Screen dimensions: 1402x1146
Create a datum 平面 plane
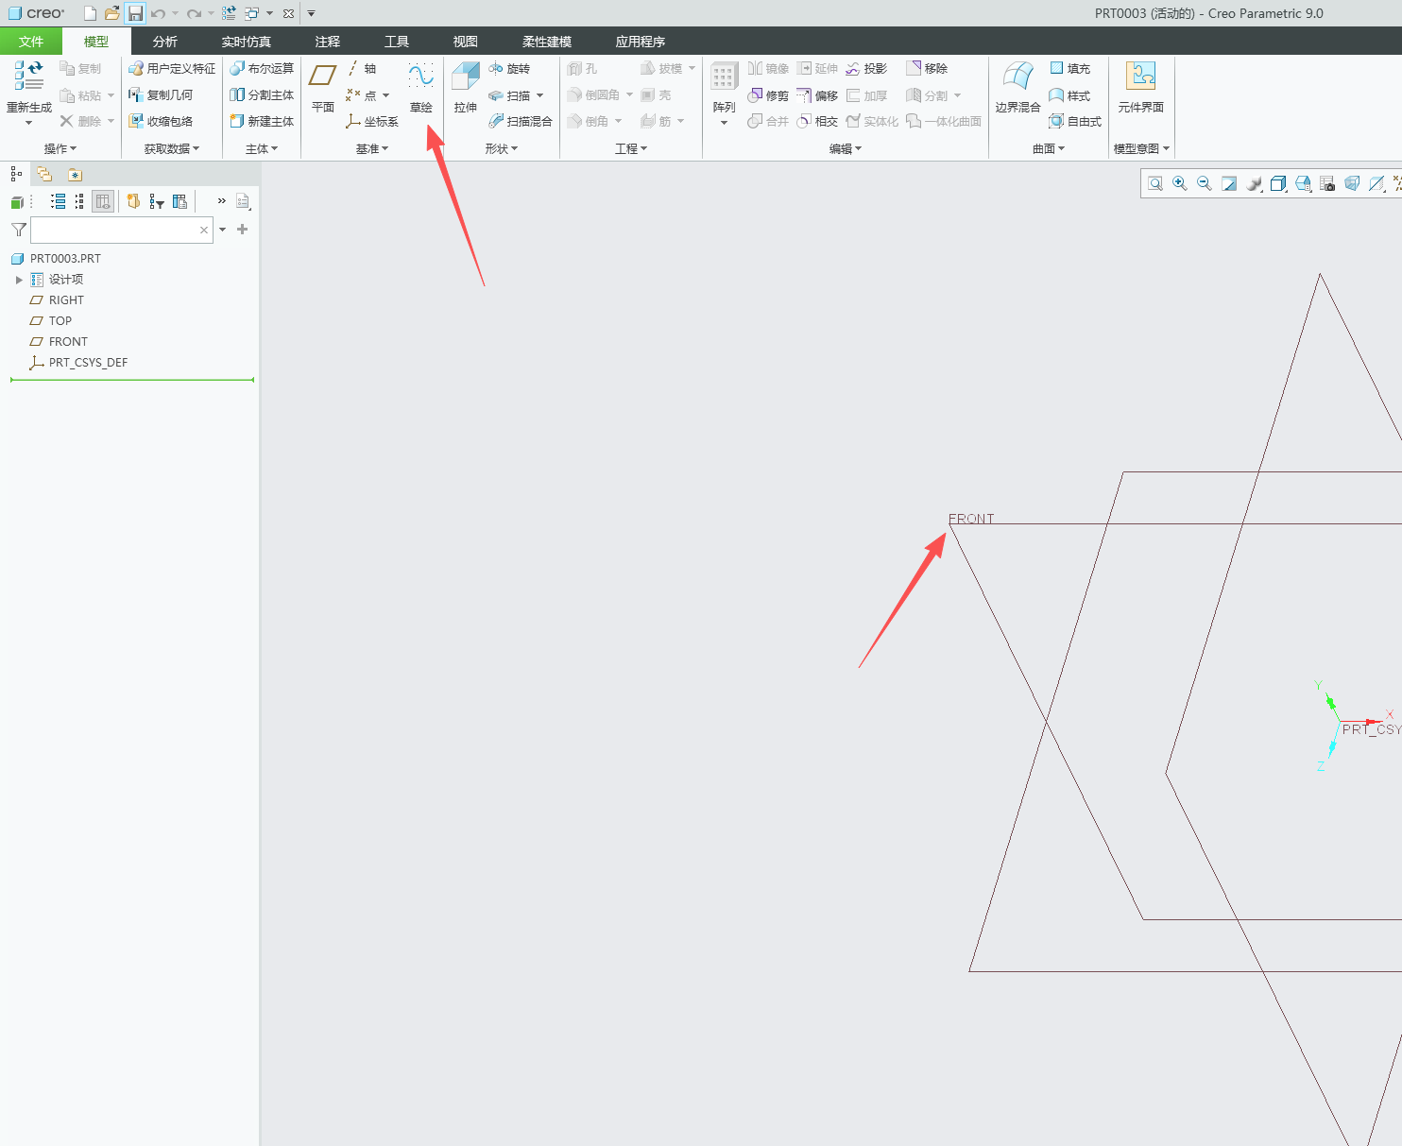point(323,88)
